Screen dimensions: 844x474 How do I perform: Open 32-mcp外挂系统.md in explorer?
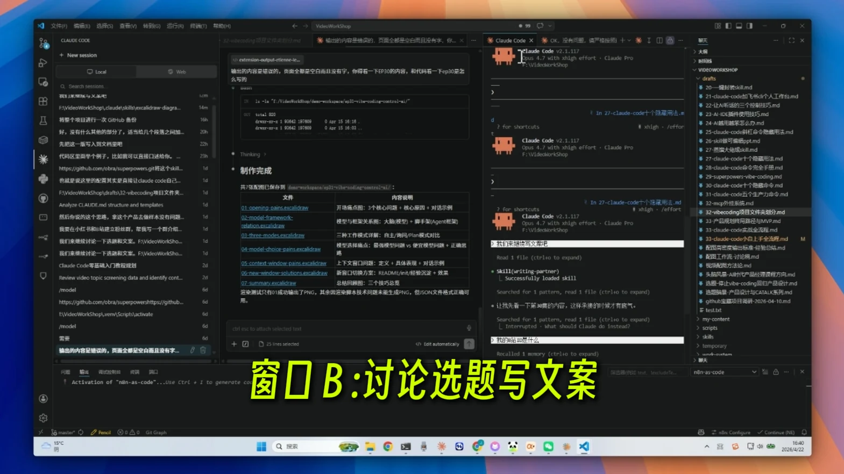(729, 203)
